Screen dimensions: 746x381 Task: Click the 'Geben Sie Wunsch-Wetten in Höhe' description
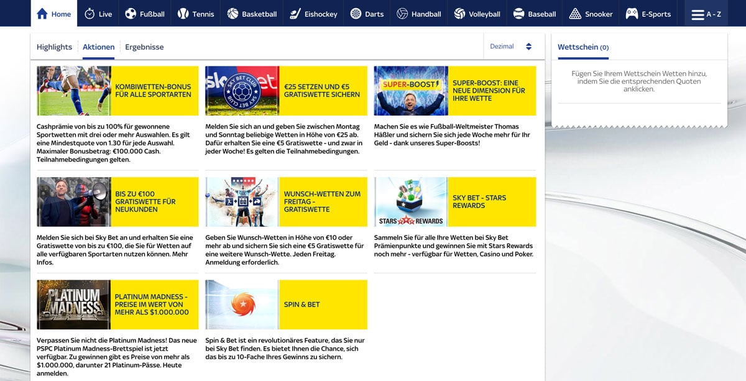tap(285, 250)
